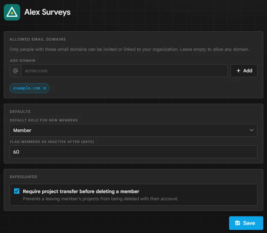Click the 'Only people with these email domains' description
This screenshot has width=267, height=233.
pos(129,49)
